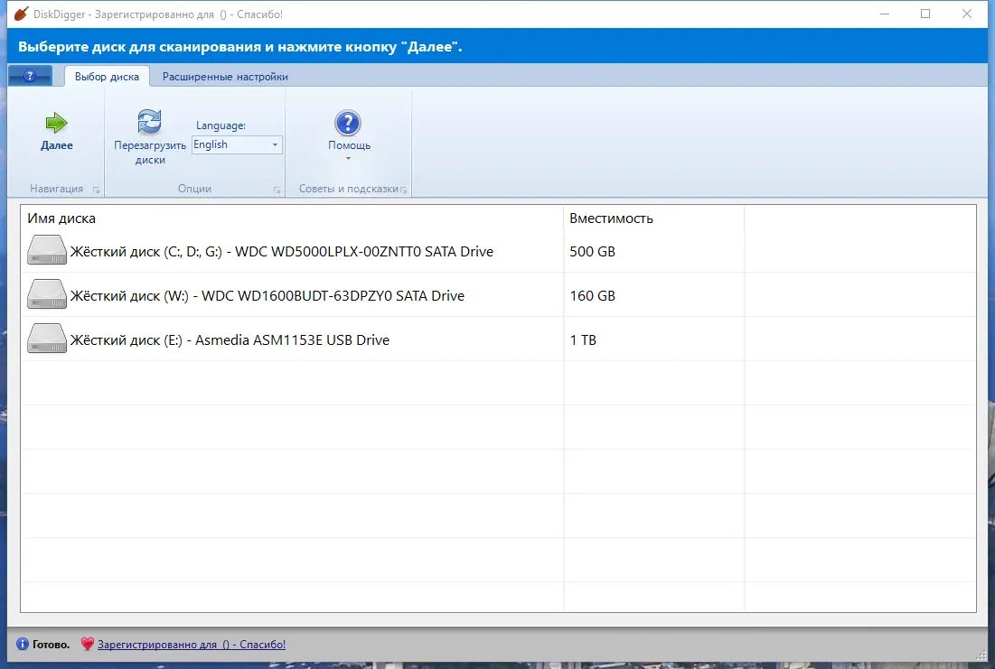The width and height of the screenshot is (995, 669).
Task: Maximize the DiskDigger window
Action: 925,14
